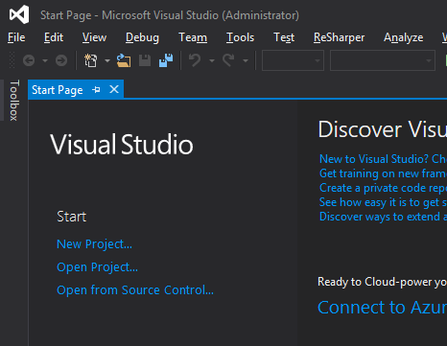Open the Navigate Backward history dropdown
The height and width of the screenshot is (346, 447).
(45, 60)
